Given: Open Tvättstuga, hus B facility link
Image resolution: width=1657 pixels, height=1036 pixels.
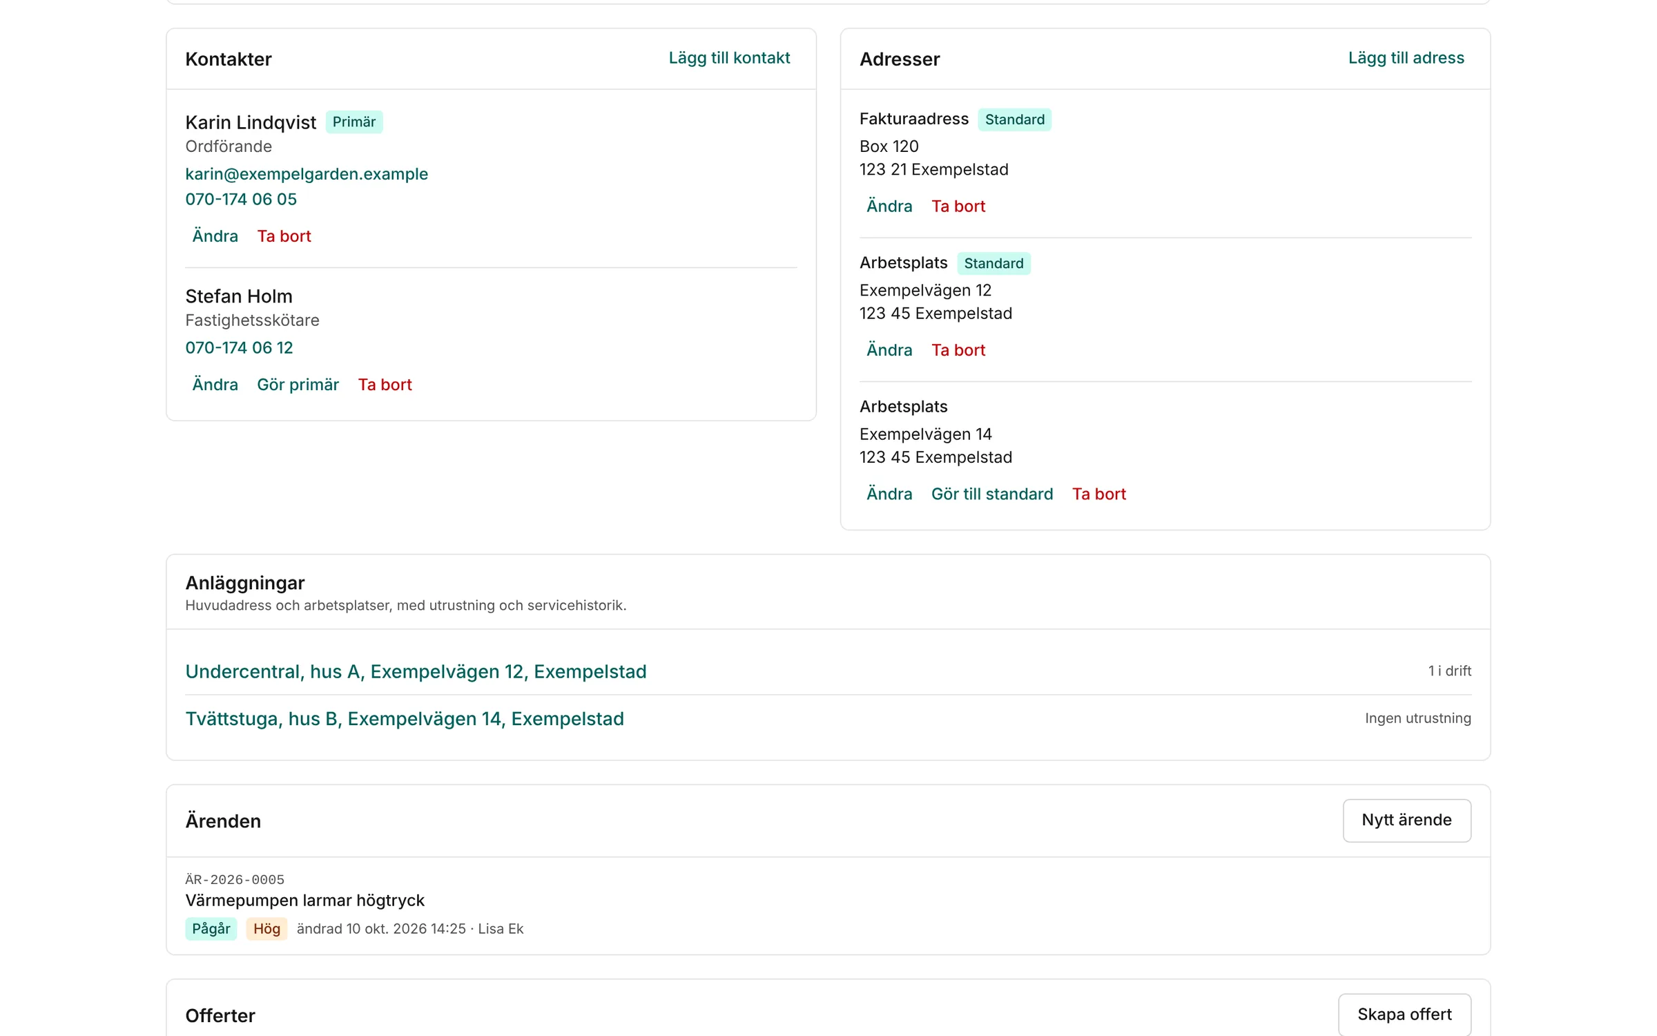Looking at the screenshot, I should pyautogui.click(x=405, y=718).
